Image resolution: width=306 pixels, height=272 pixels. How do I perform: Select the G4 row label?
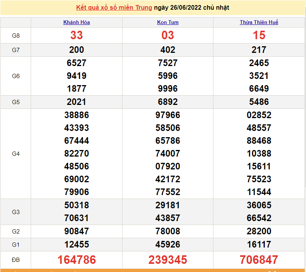point(16,154)
